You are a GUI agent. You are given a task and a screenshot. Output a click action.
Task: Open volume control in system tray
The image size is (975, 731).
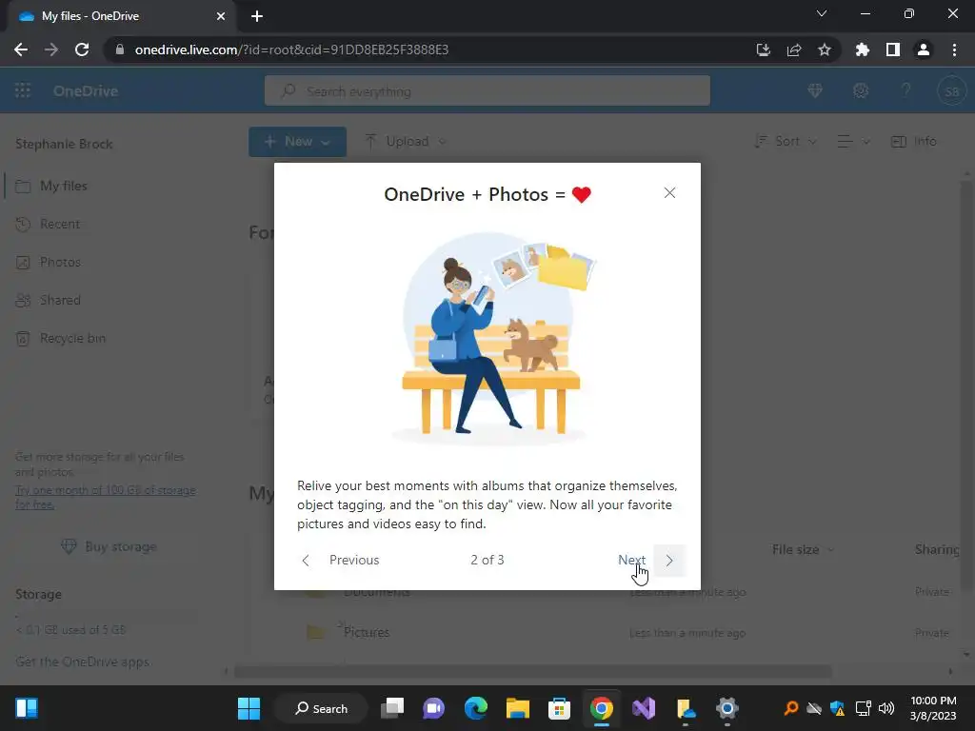886,708
